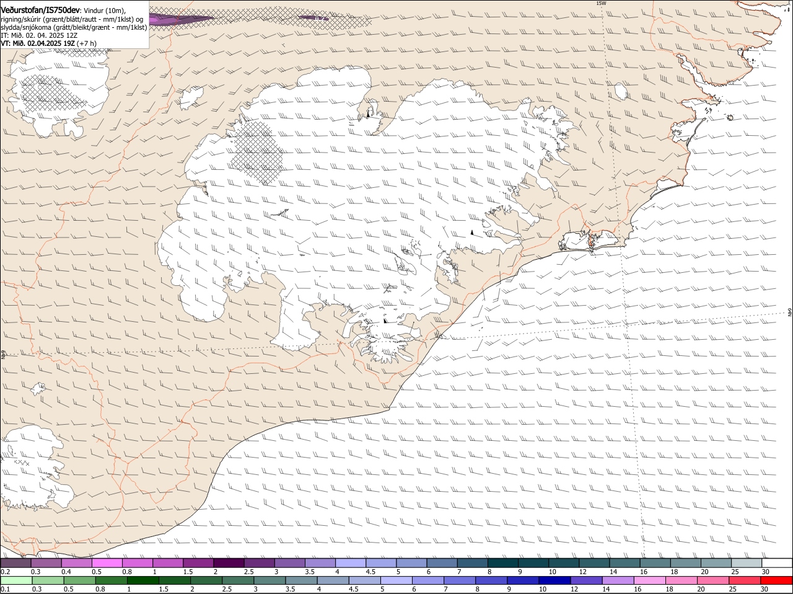Pick the lower-row swatch between 4 and 4.5
This screenshot has width=793, height=594.
332,580
